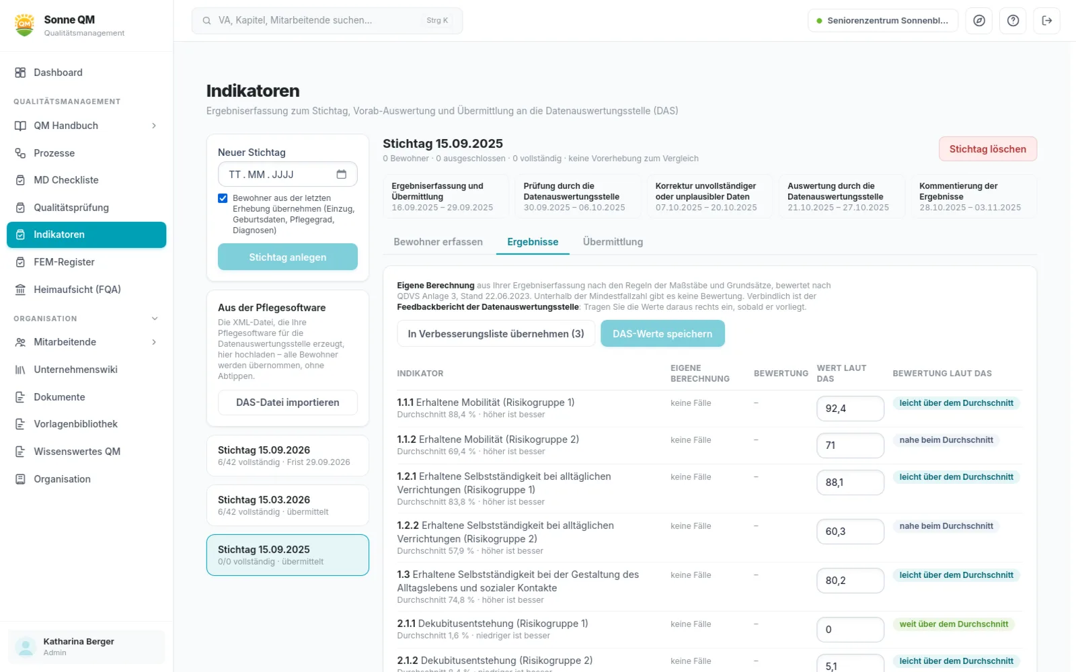Open the Seniorenzentrum Sonnenbl... facility selector
The width and height of the screenshot is (1076, 672).
(883, 21)
